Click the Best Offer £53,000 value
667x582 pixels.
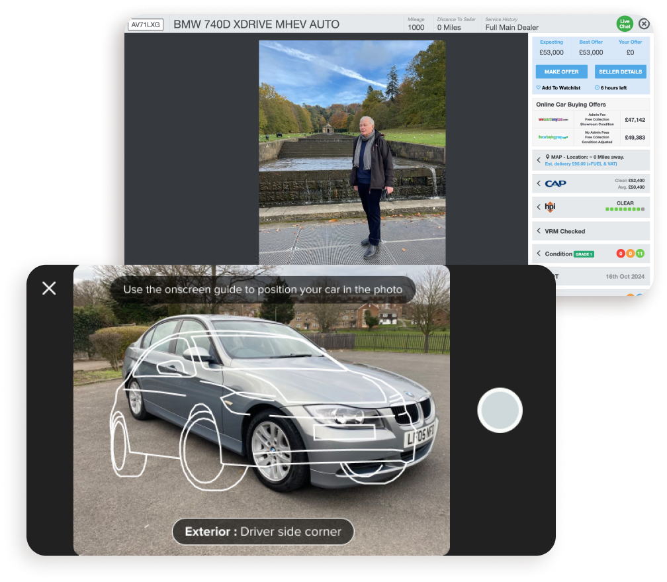click(591, 52)
